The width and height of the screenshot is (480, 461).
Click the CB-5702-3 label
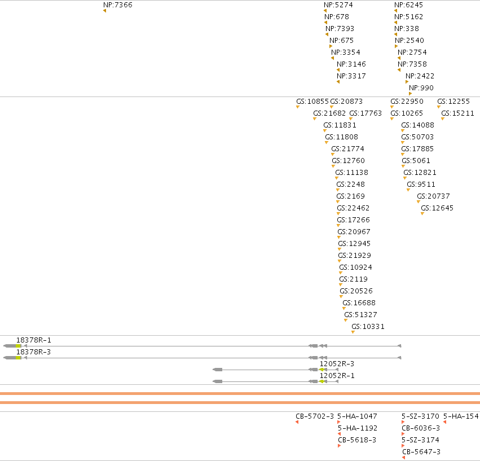tap(315, 416)
